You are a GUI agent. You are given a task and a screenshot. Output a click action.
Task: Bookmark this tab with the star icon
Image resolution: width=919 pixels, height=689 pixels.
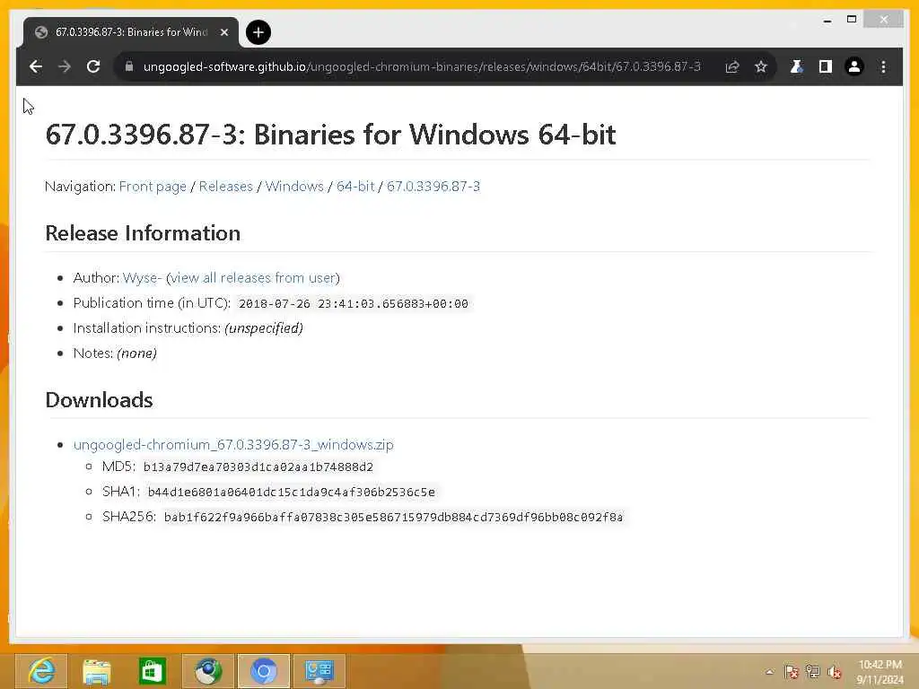click(x=761, y=66)
